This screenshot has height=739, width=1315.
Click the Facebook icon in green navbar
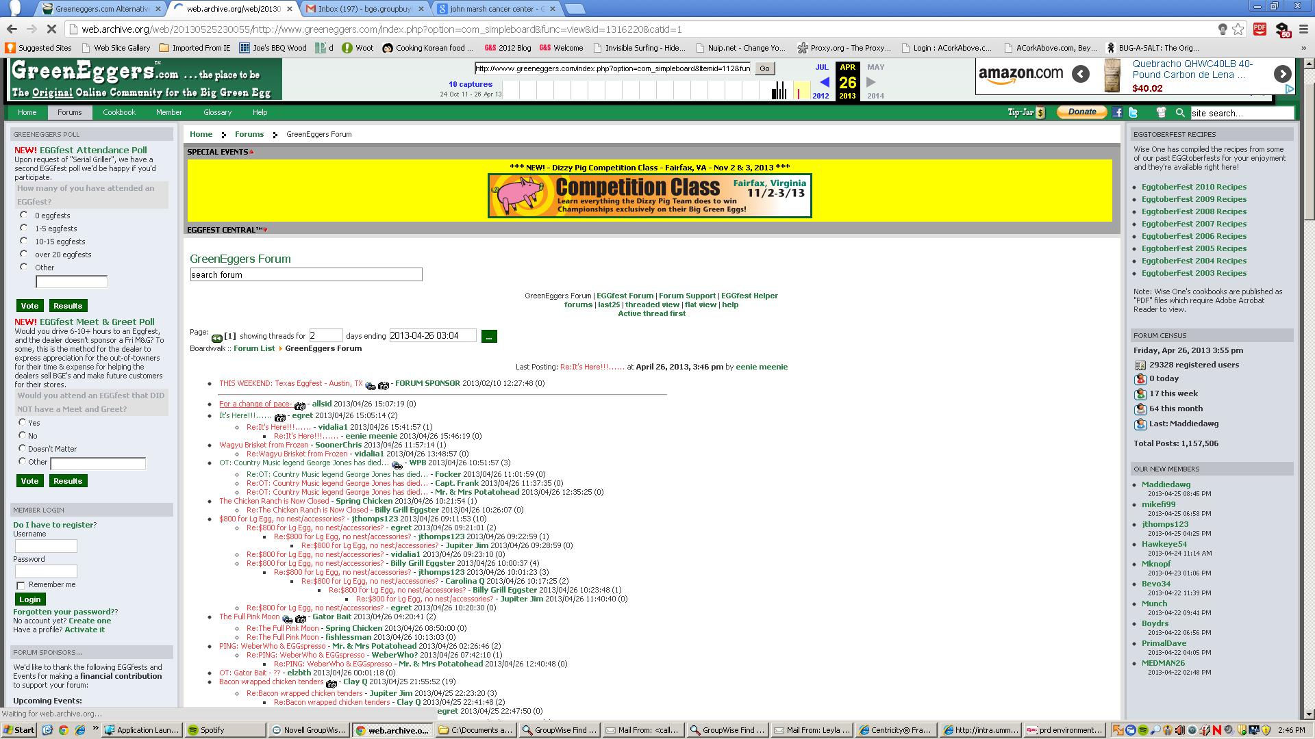tap(1117, 112)
